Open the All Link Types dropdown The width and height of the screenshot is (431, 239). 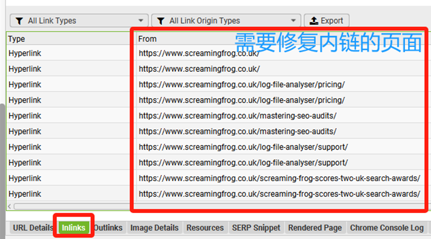coord(79,21)
